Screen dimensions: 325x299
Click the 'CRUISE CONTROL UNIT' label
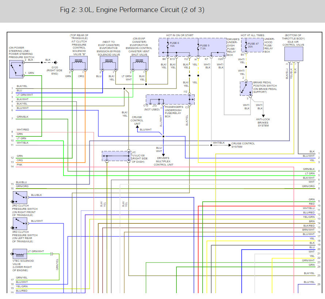click(x=137, y=120)
